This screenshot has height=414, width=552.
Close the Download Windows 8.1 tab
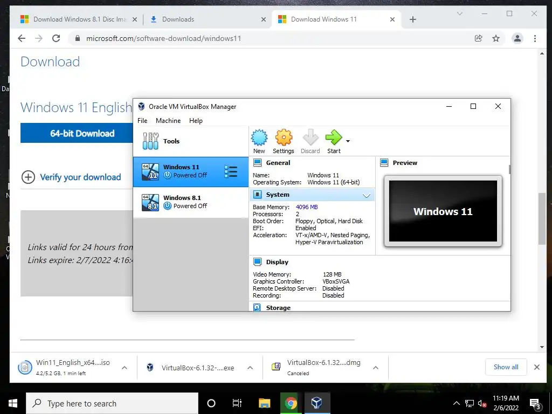point(134,20)
